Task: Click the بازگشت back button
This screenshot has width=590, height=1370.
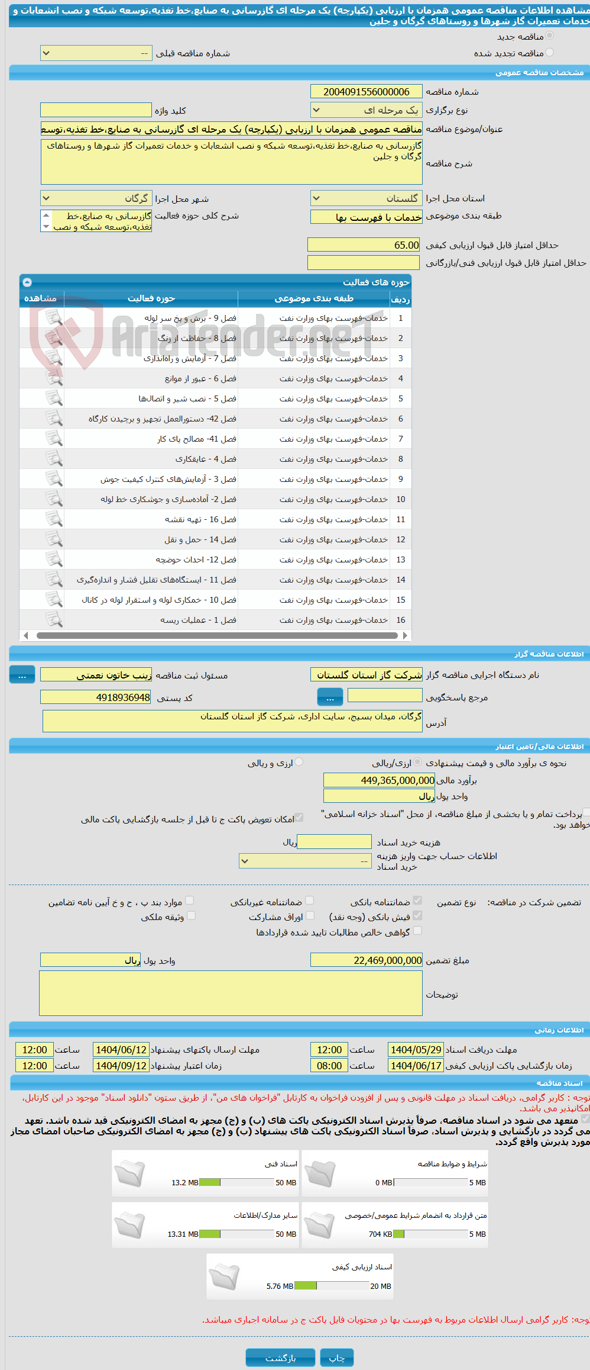Action: tap(281, 1358)
